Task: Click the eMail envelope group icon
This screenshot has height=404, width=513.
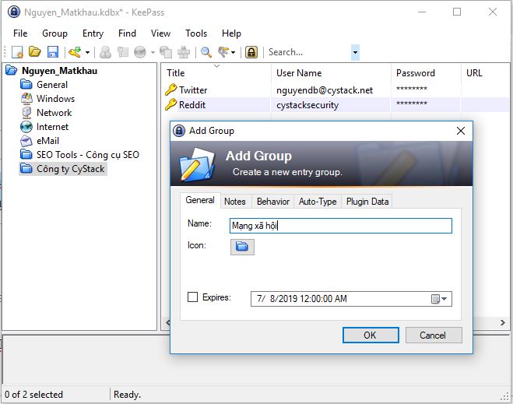Action: [26, 141]
